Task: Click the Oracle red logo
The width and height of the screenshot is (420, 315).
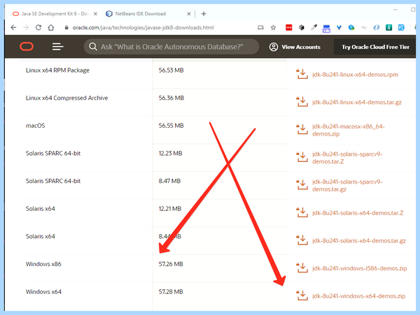Action: 27,47
